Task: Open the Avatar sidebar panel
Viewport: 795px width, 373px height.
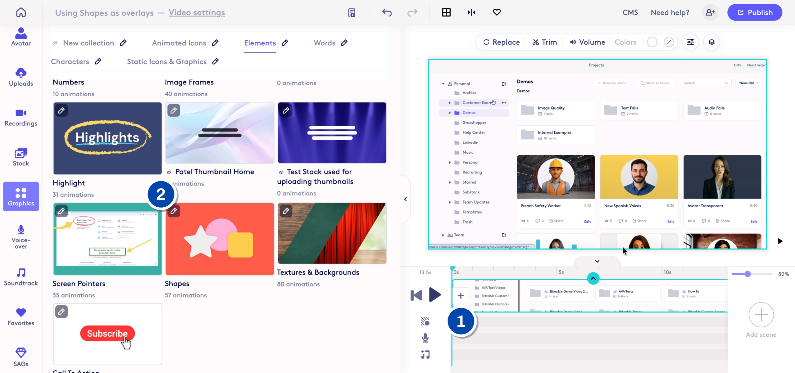Action: tap(21, 37)
